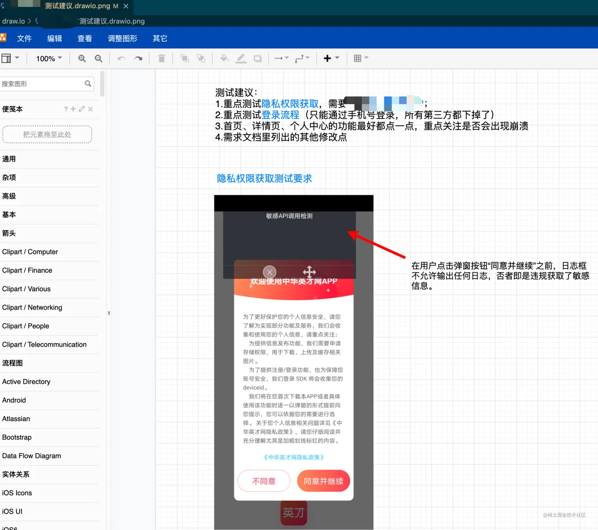
Task: Expand the iOS Icons library
Action: [50, 493]
